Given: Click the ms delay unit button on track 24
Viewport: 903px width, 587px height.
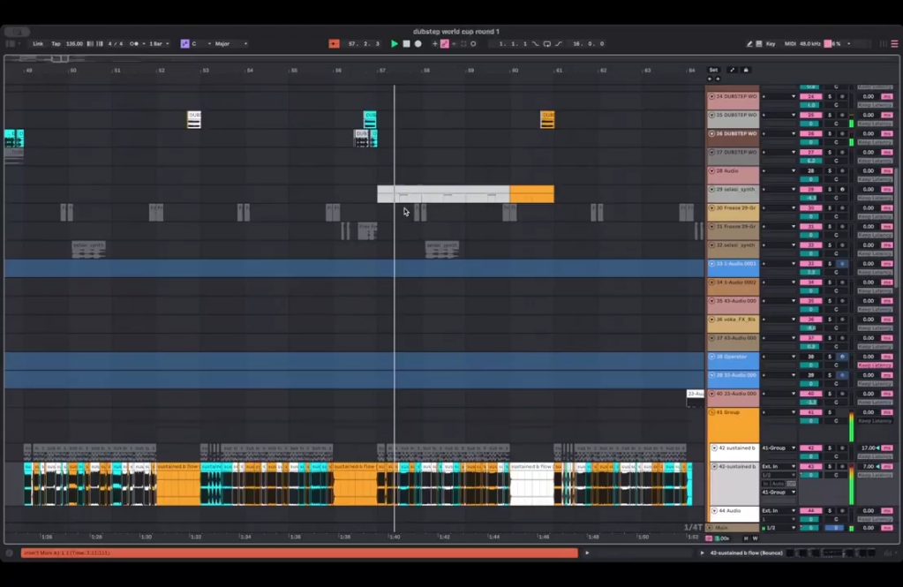Looking at the screenshot, I should tap(887, 97).
